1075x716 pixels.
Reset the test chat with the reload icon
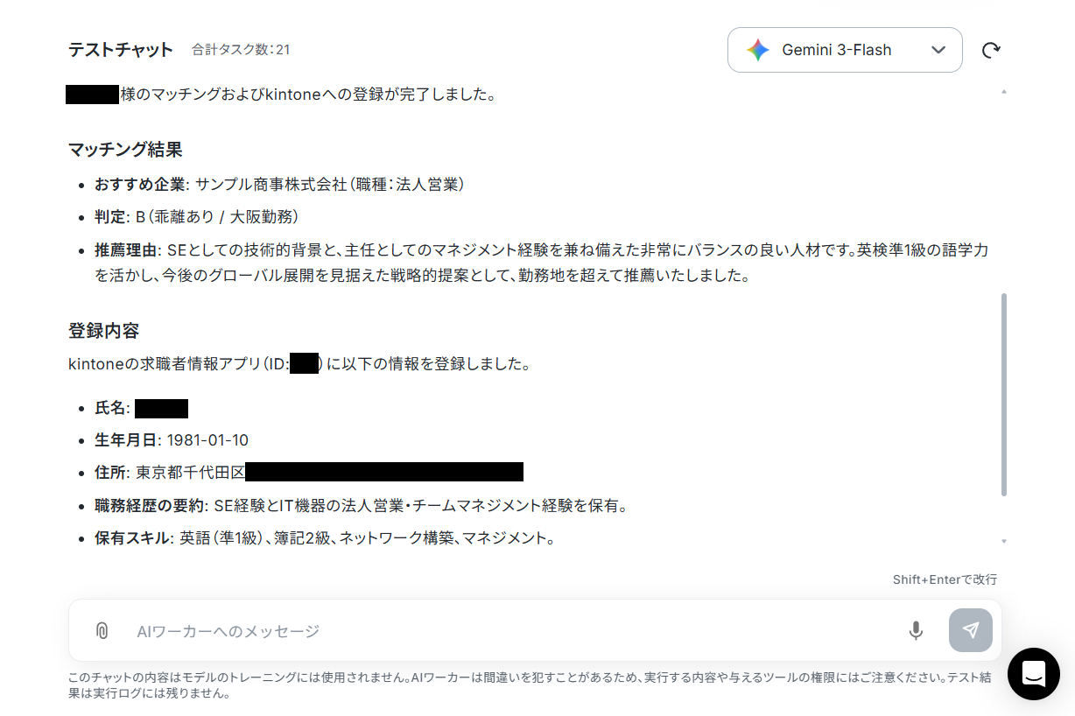tap(991, 50)
